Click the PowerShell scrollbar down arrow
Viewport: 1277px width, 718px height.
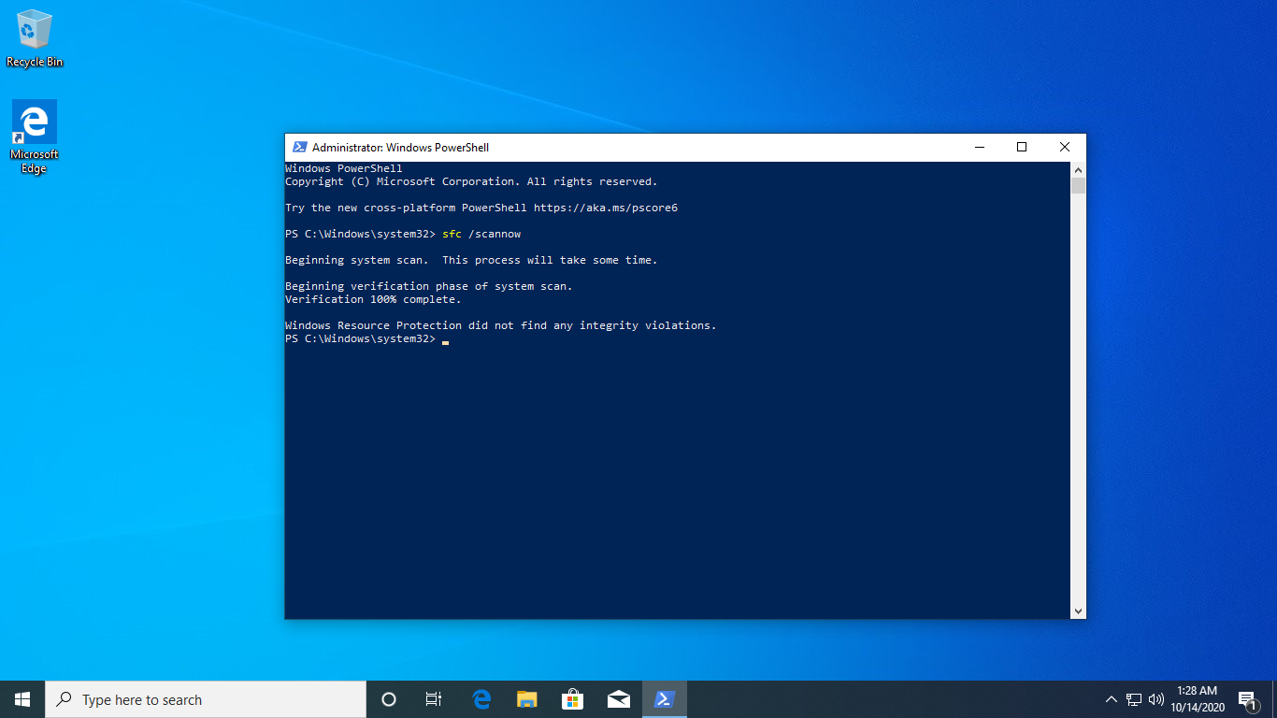coord(1078,611)
